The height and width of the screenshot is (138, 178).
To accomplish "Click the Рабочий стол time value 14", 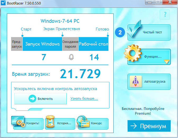I will click(x=94, y=57).
